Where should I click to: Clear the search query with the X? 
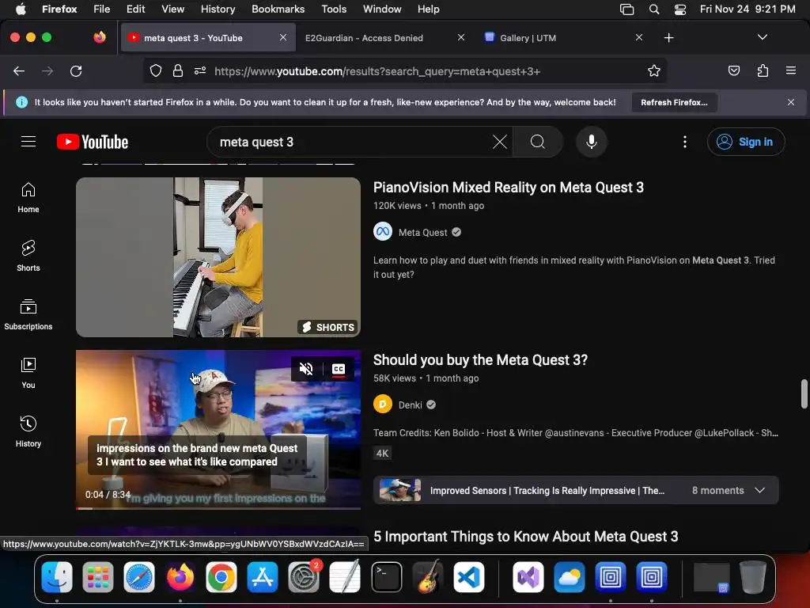pyautogui.click(x=500, y=142)
